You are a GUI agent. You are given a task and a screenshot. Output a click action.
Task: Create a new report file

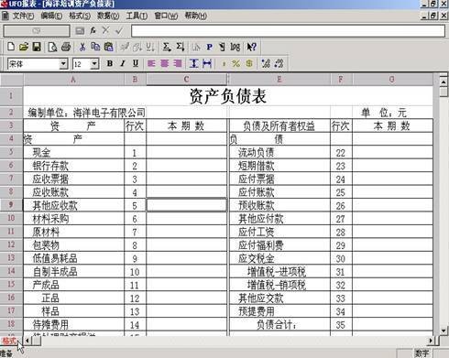11,47
